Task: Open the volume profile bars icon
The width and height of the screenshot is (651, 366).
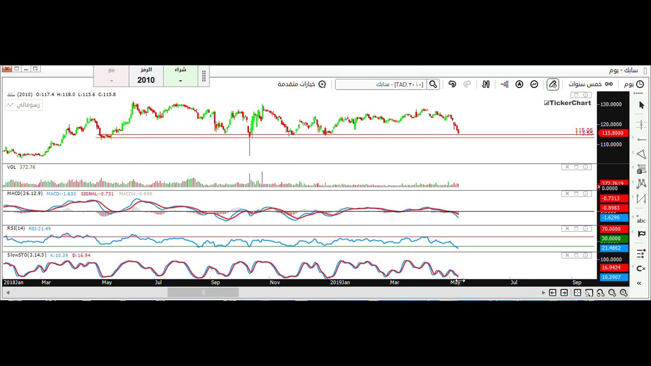Action: pos(505,84)
